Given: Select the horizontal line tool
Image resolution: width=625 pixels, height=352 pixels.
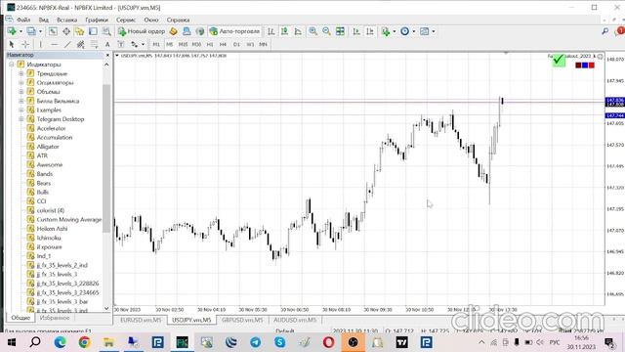Looking at the screenshot, I should tap(55, 44).
